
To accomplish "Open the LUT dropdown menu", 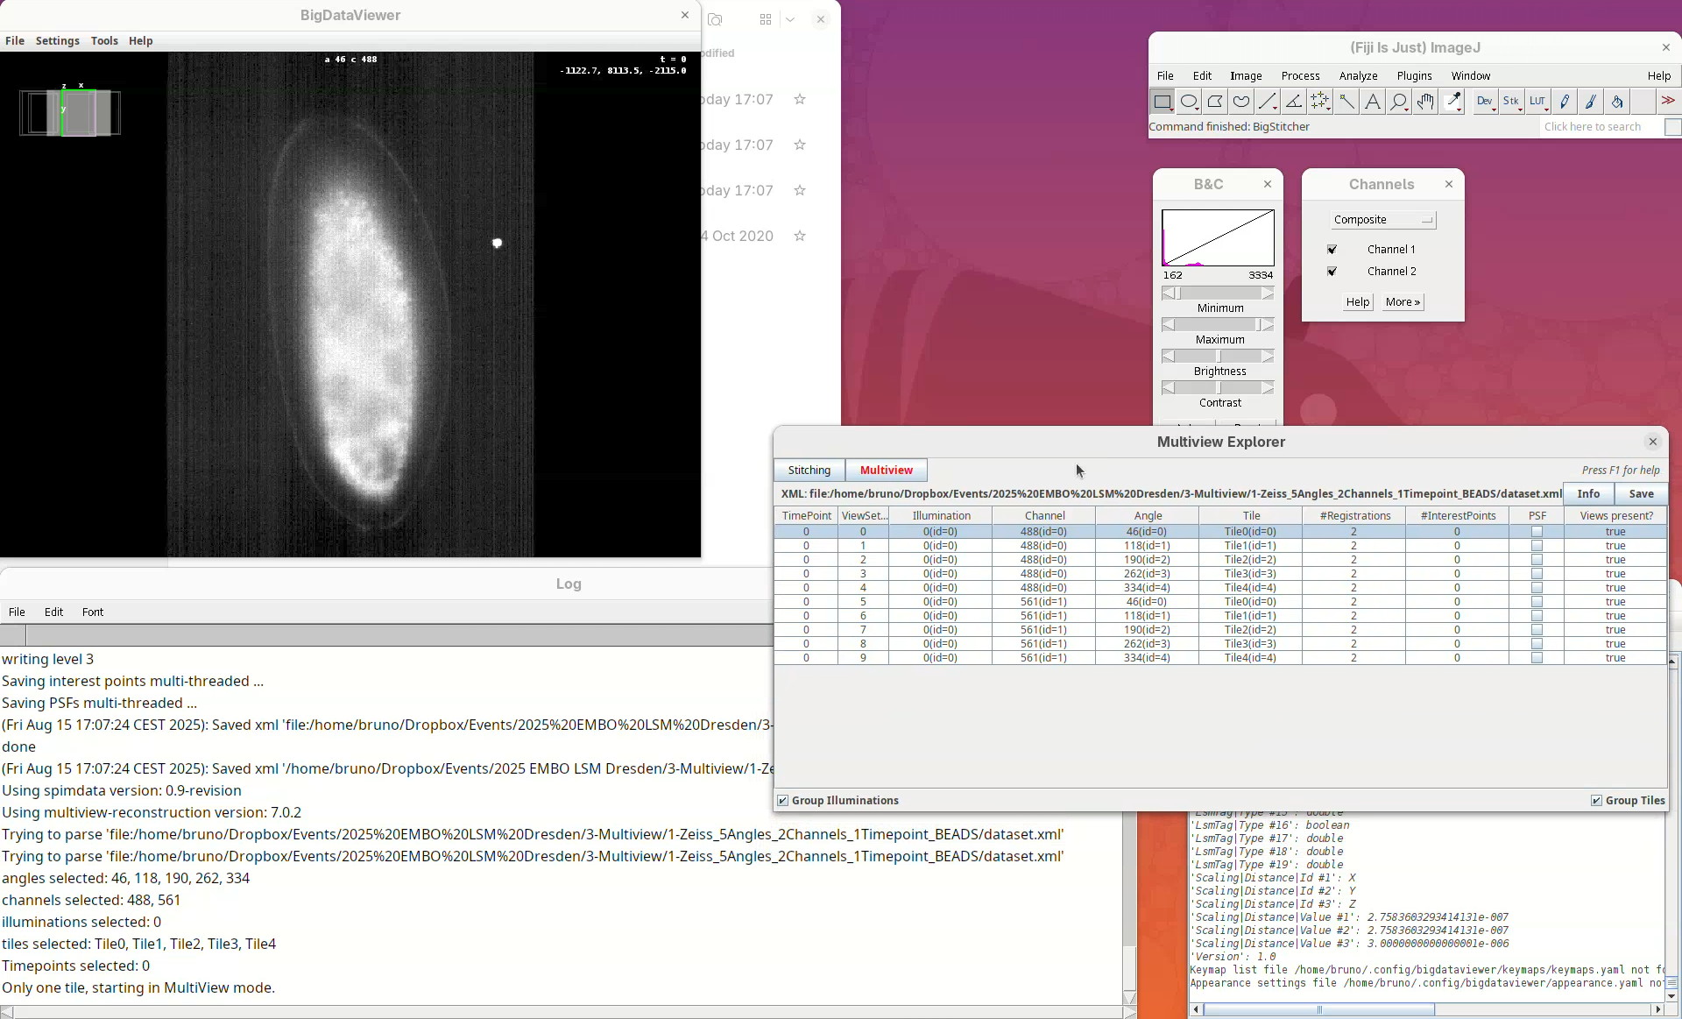I will tap(1538, 102).
